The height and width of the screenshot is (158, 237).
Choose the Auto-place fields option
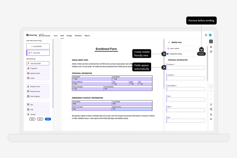[x=38, y=63]
